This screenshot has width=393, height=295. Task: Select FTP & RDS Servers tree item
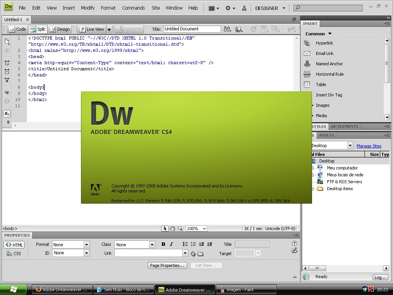tap(344, 182)
